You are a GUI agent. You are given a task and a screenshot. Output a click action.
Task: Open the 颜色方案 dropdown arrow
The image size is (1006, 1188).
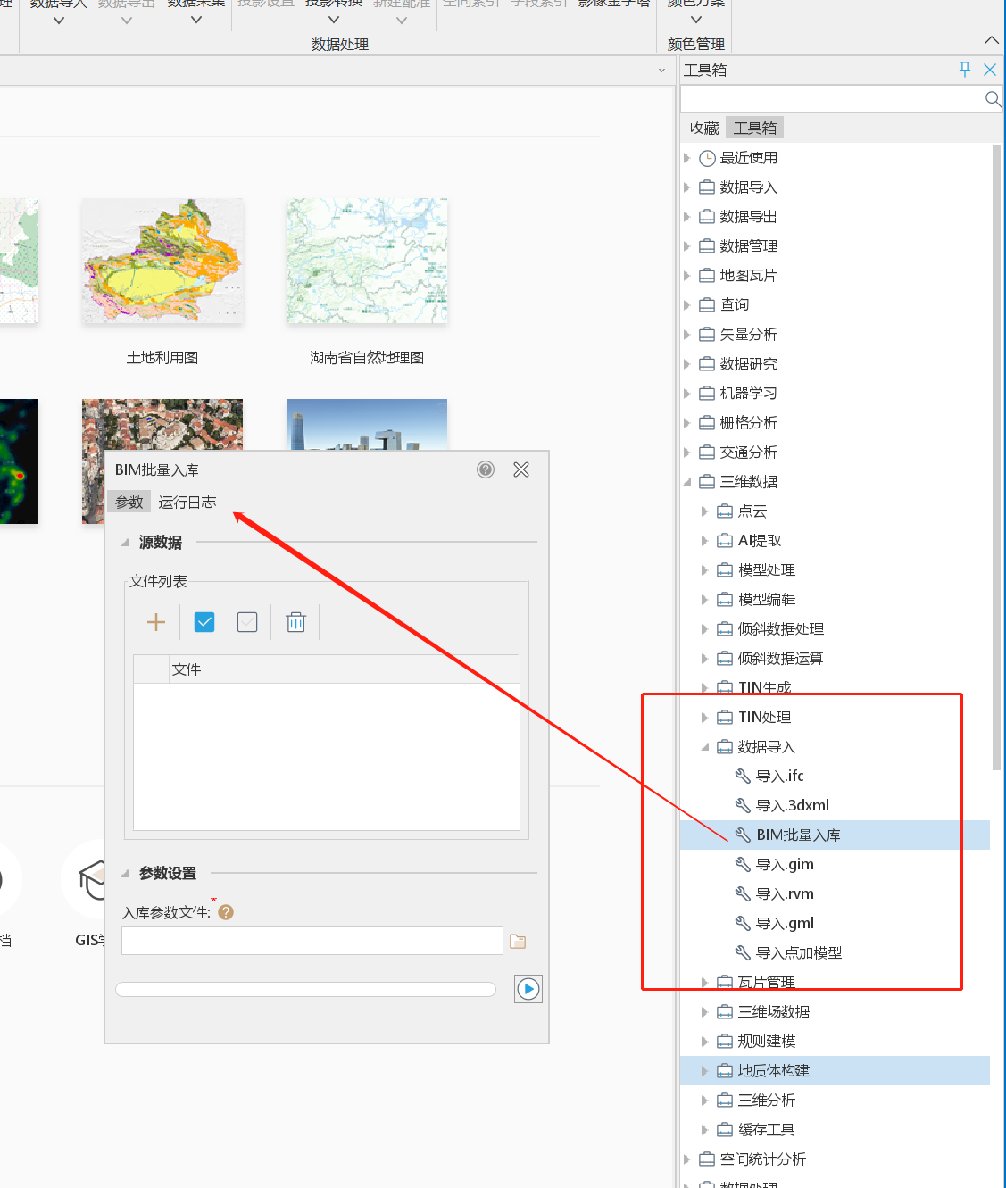(x=696, y=20)
